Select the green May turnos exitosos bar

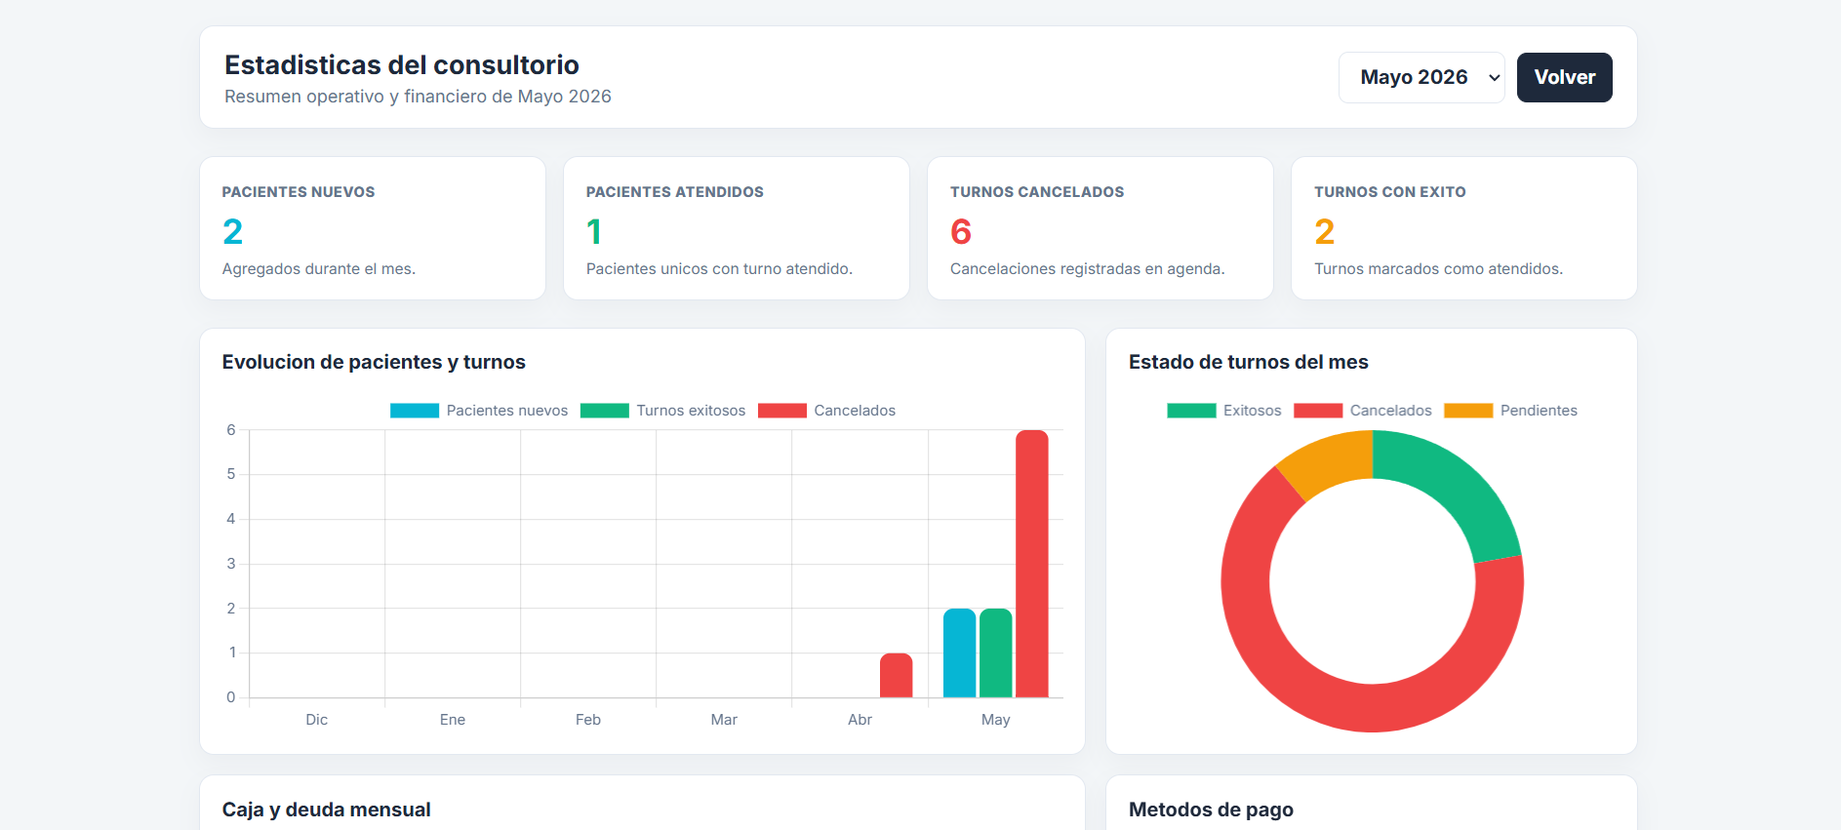(996, 652)
